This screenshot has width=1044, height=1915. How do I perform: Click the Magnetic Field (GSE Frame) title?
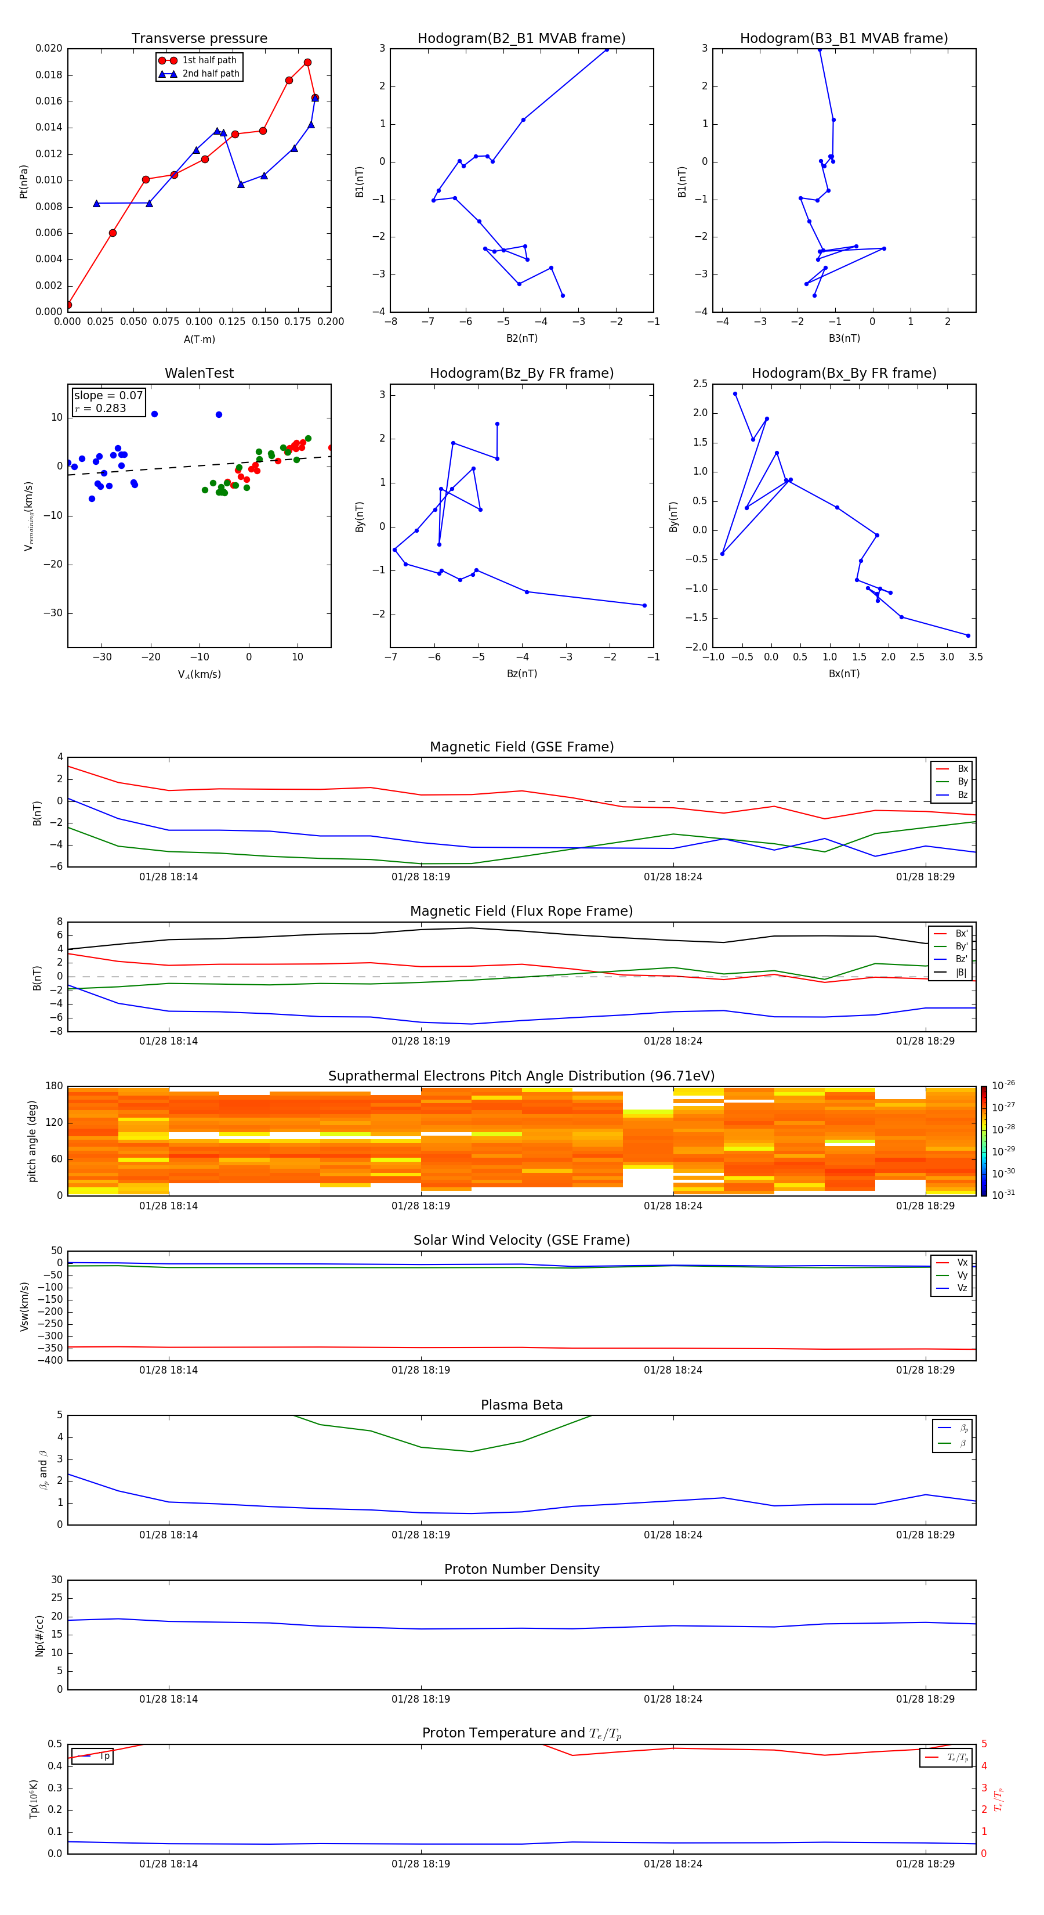coord(521,747)
